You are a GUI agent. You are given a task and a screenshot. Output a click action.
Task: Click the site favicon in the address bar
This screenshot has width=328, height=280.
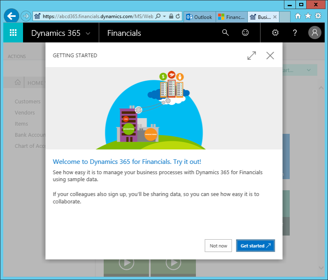tap(37, 16)
